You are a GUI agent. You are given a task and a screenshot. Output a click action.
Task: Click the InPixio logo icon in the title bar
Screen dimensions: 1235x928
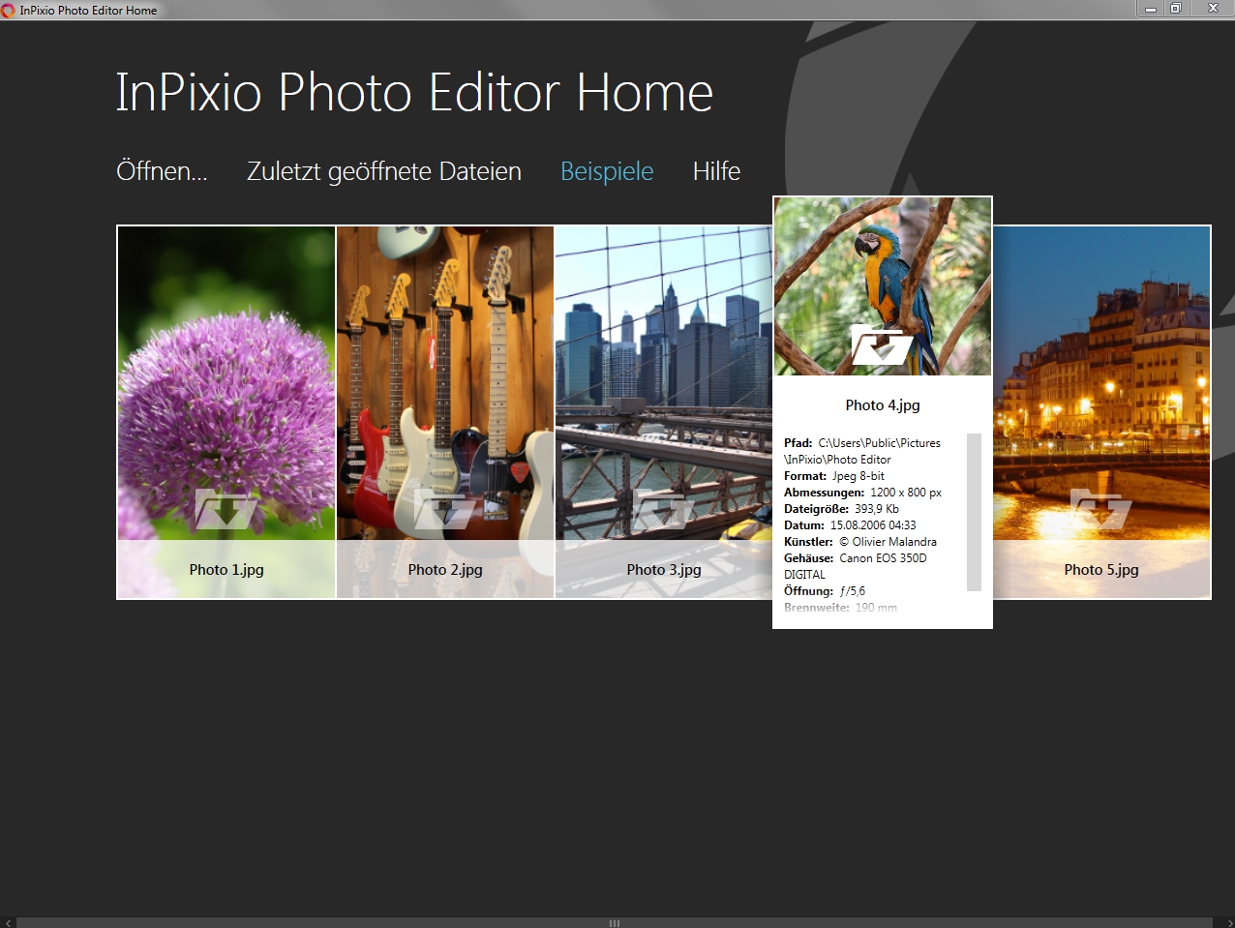(x=9, y=9)
